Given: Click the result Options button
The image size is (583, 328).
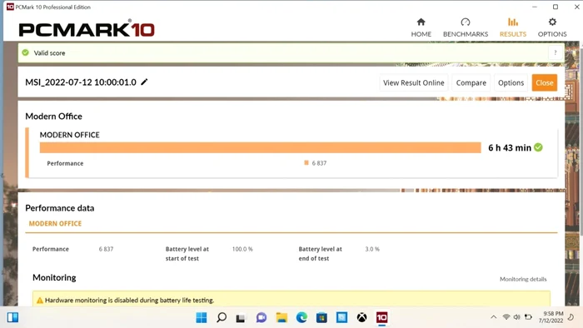Looking at the screenshot, I should click(511, 83).
